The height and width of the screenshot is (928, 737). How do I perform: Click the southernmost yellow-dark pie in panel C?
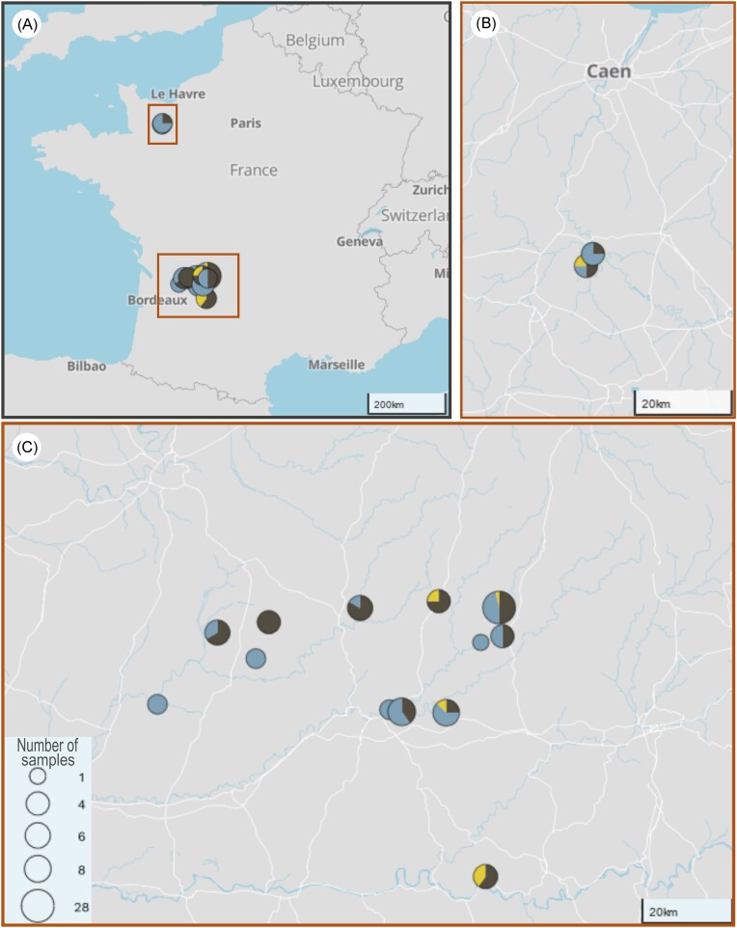pyautogui.click(x=485, y=876)
